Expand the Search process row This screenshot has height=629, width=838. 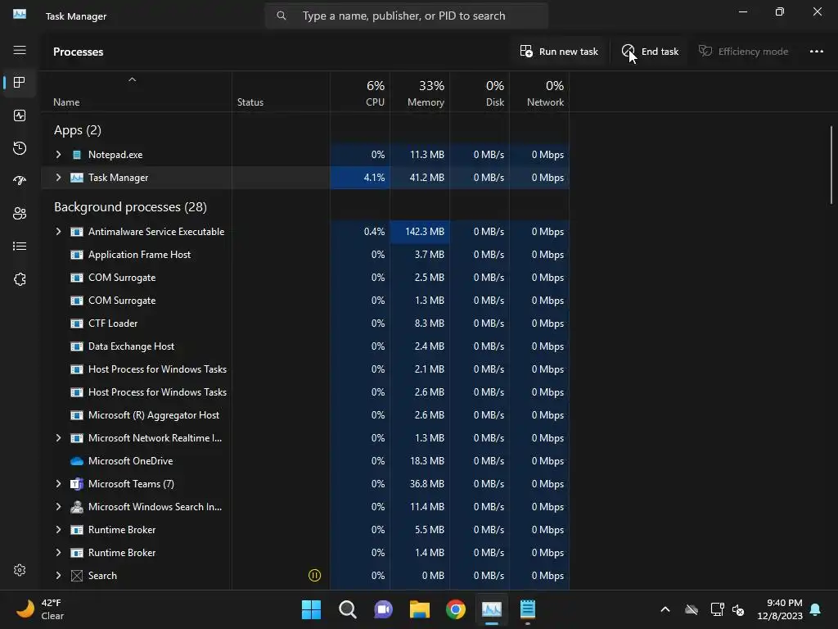point(58,576)
